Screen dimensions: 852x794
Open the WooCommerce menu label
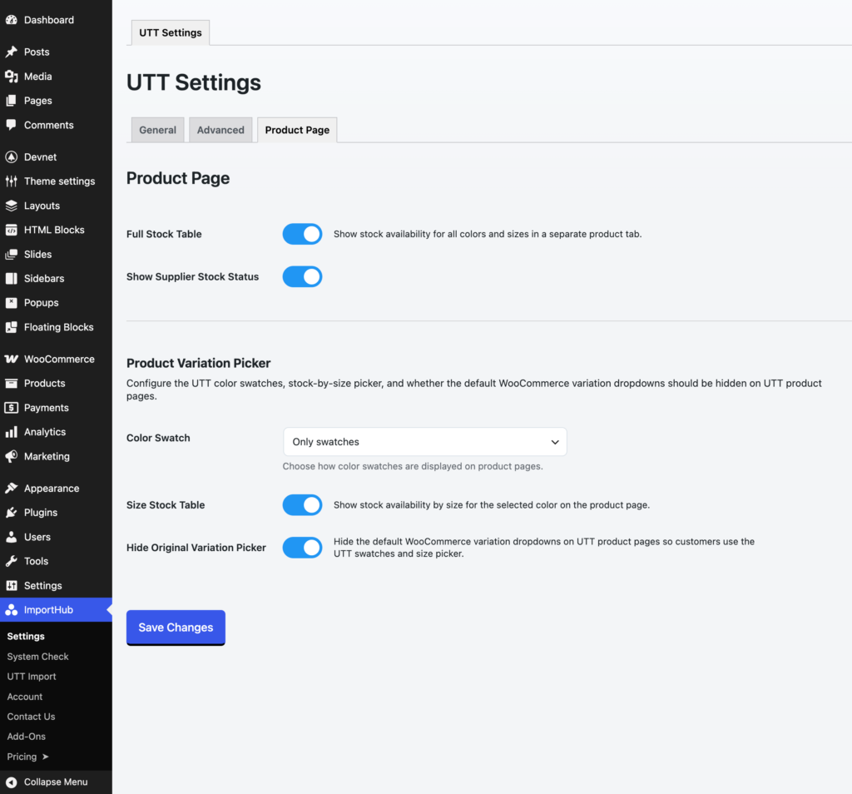coord(59,360)
